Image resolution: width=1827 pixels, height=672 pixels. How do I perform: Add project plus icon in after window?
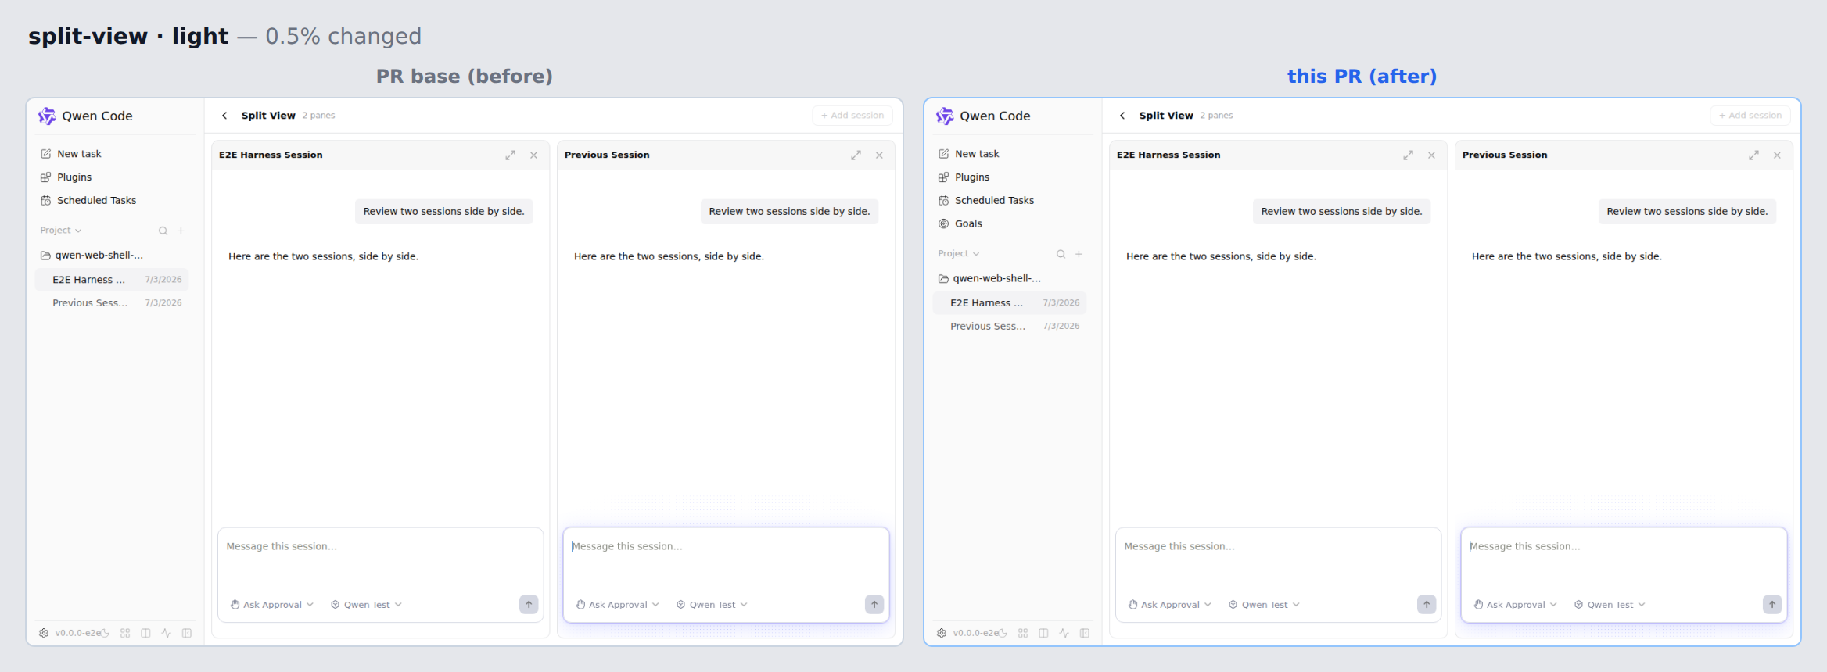tap(1079, 254)
